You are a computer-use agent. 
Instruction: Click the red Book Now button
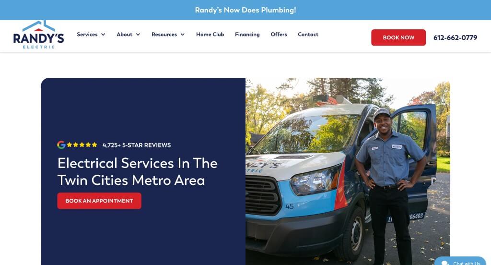[x=398, y=37]
